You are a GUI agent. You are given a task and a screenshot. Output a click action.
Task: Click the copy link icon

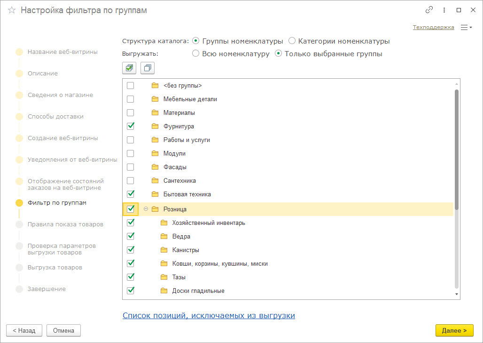click(x=429, y=10)
